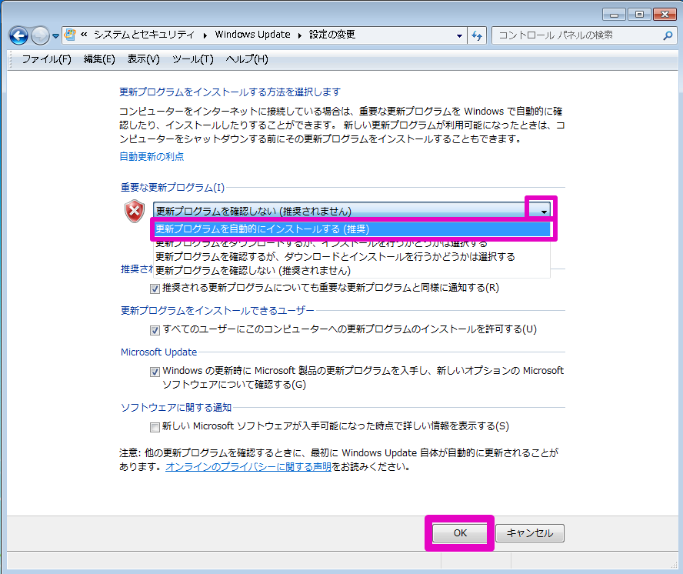Close the Windows Update settings window
683x574 pixels.
tap(665, 15)
